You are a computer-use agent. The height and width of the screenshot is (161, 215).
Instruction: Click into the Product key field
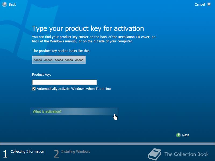pyautogui.click(x=64, y=82)
